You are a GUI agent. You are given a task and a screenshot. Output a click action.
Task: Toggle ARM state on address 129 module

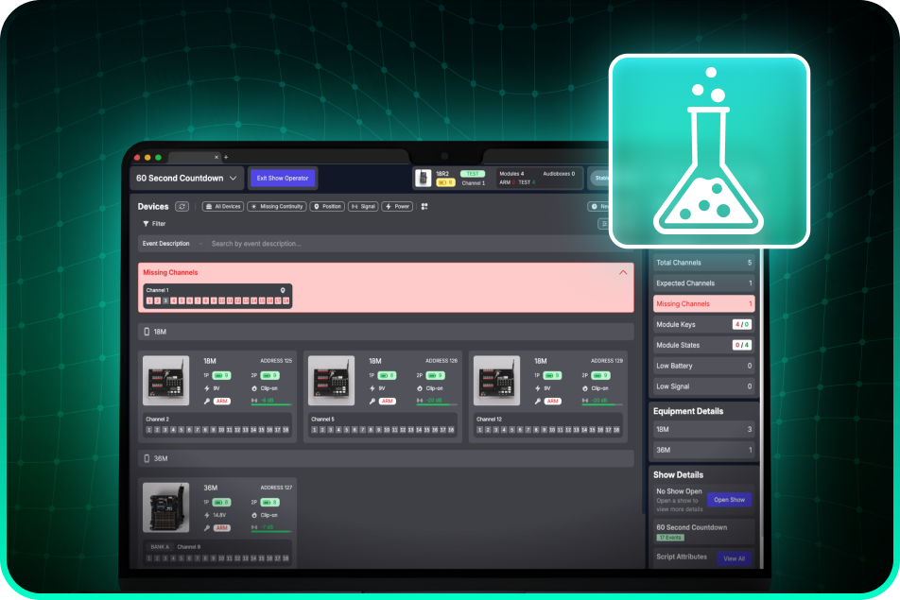(x=553, y=401)
